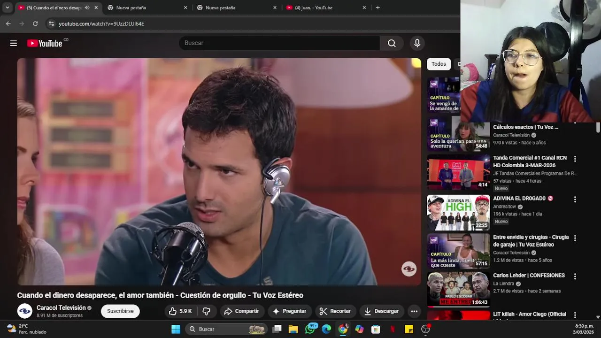
Task: Click the URL in the address bar
Action: (x=101, y=23)
